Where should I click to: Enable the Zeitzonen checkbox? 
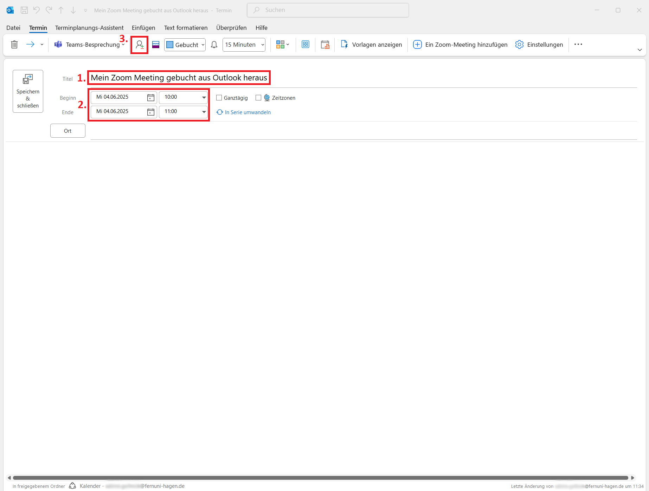pos(258,98)
